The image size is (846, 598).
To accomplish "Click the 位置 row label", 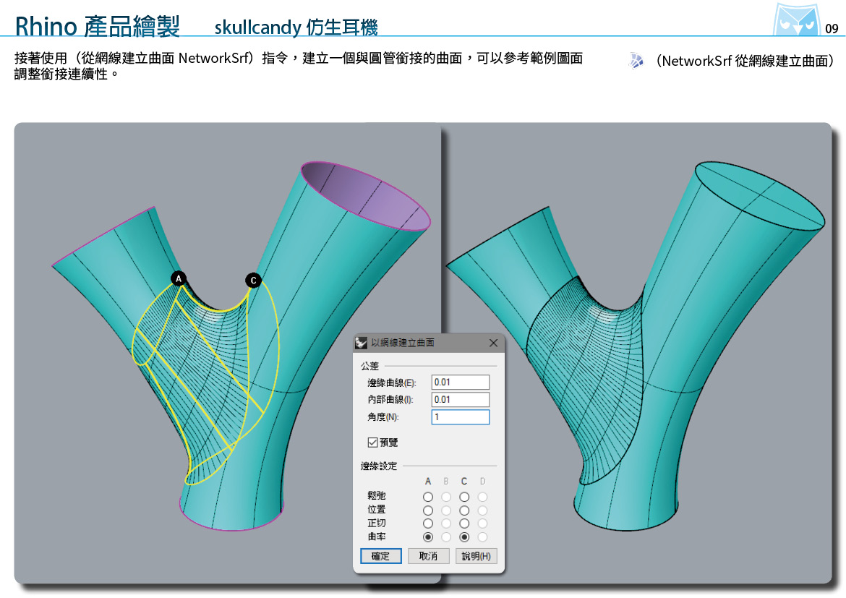I will 377,510.
